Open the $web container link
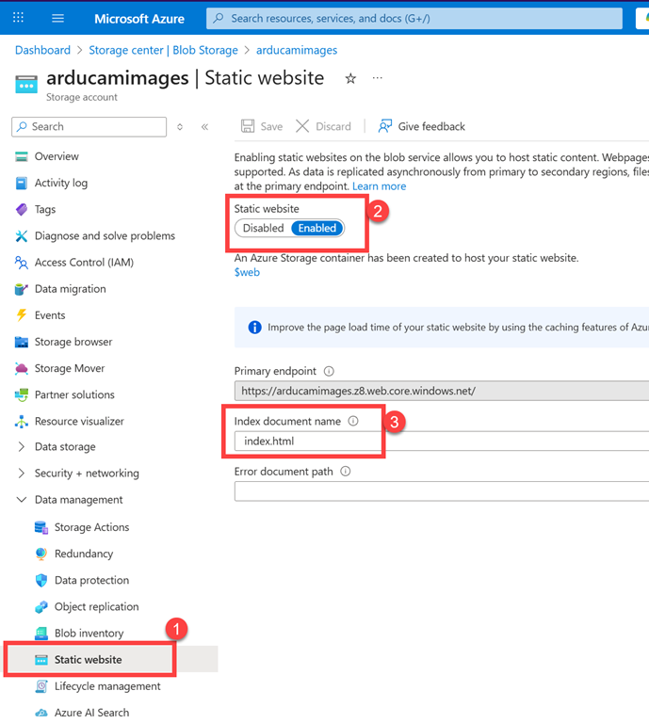This screenshot has height=723, width=649. click(247, 272)
